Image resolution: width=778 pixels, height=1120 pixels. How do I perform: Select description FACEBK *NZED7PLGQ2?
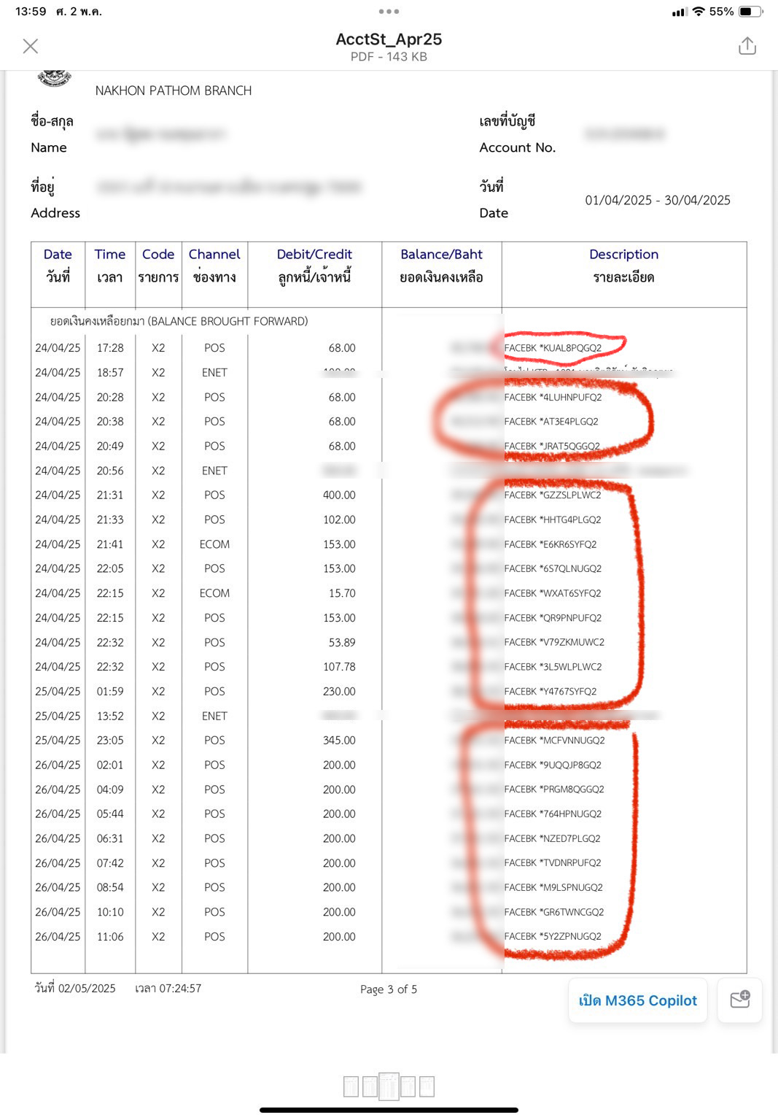point(552,838)
